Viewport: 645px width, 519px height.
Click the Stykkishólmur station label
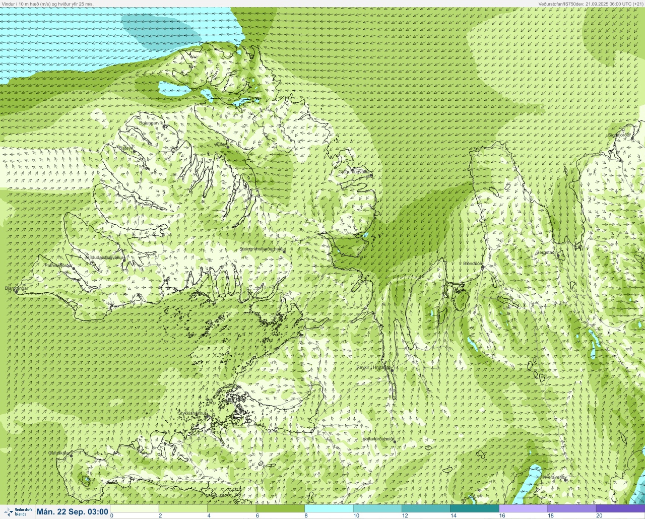[192, 413]
